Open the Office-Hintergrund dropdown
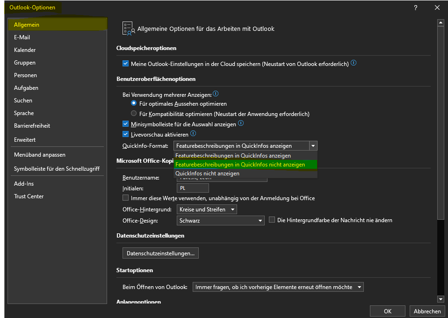Image resolution: width=448 pixels, height=318 pixels. pos(207,210)
